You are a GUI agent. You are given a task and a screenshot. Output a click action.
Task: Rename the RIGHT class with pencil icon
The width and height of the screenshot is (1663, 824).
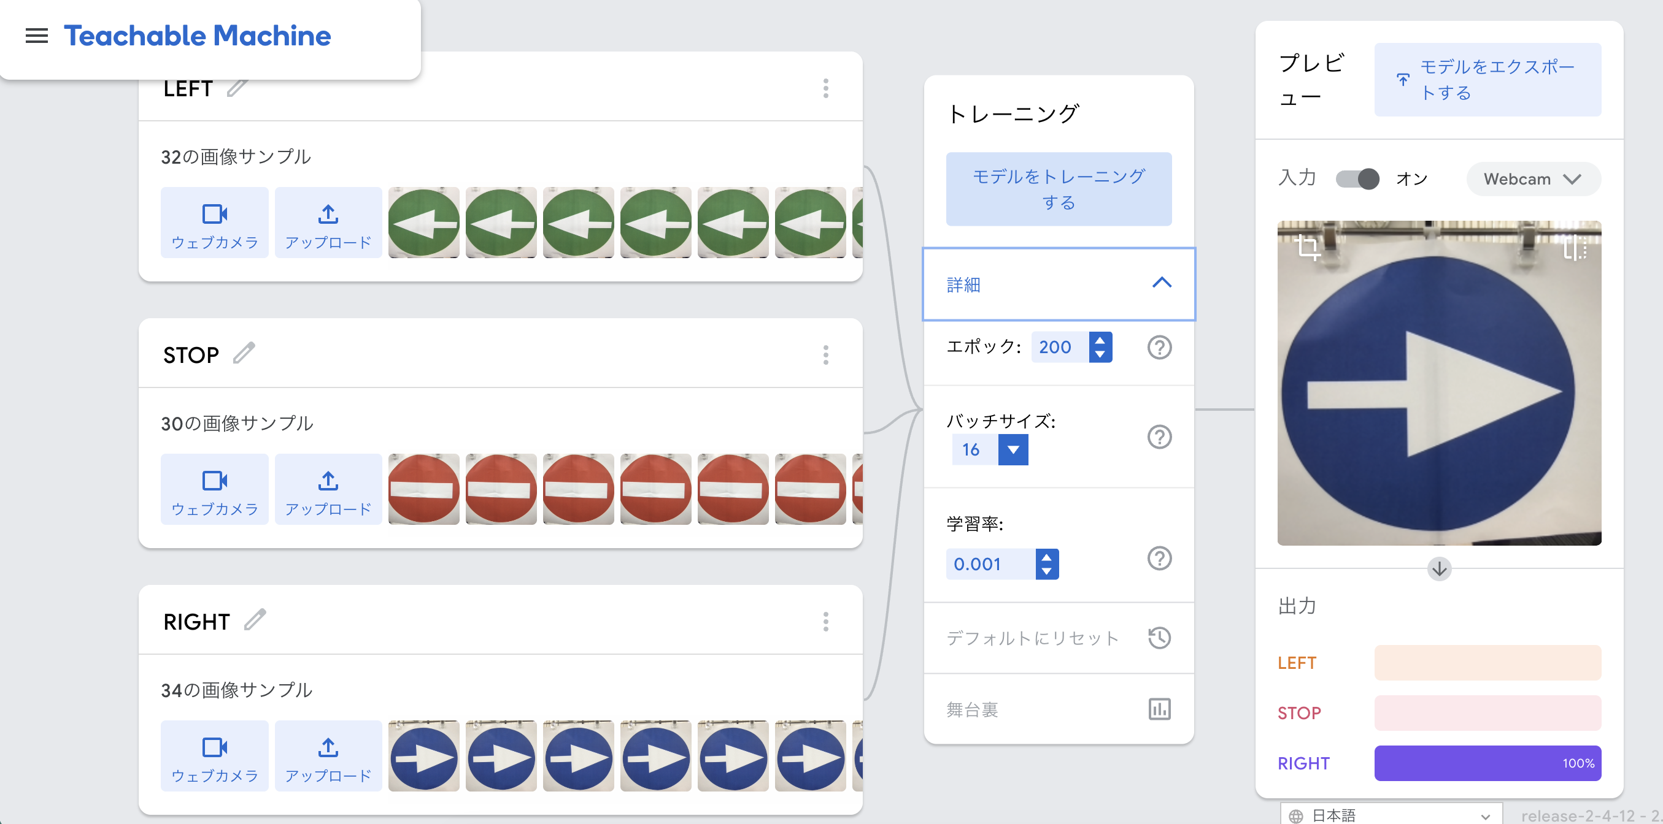(255, 620)
